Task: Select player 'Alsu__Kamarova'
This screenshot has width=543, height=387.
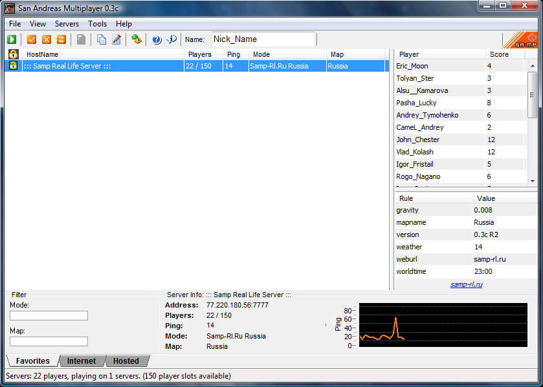Action: click(422, 90)
